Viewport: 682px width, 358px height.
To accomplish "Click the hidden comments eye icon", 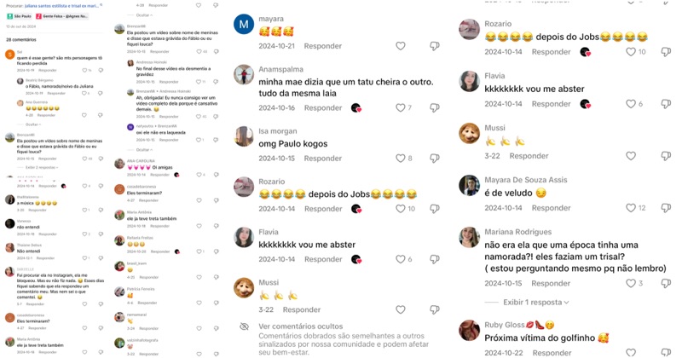I will (245, 326).
